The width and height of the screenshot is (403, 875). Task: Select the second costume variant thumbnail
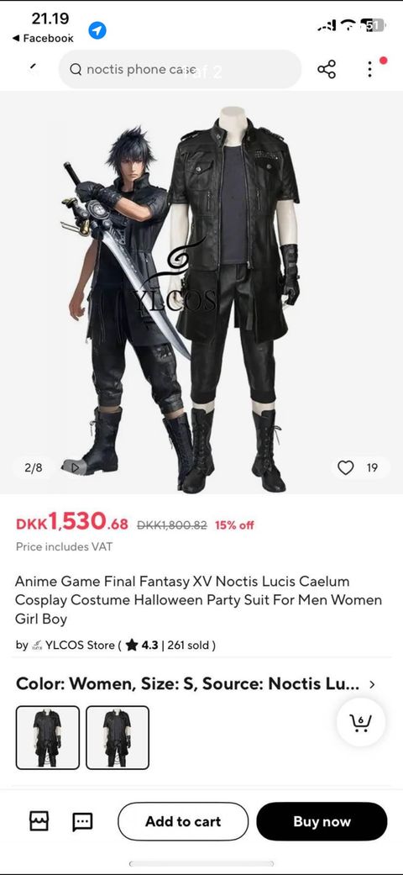[x=118, y=737]
